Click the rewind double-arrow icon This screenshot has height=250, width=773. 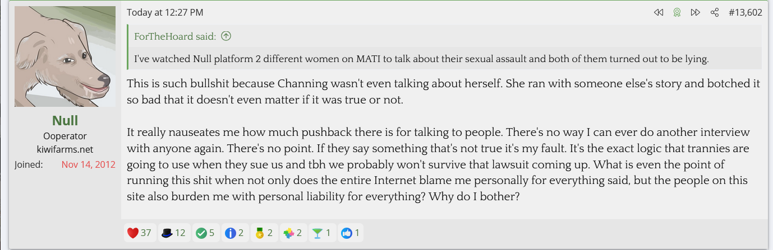point(659,12)
